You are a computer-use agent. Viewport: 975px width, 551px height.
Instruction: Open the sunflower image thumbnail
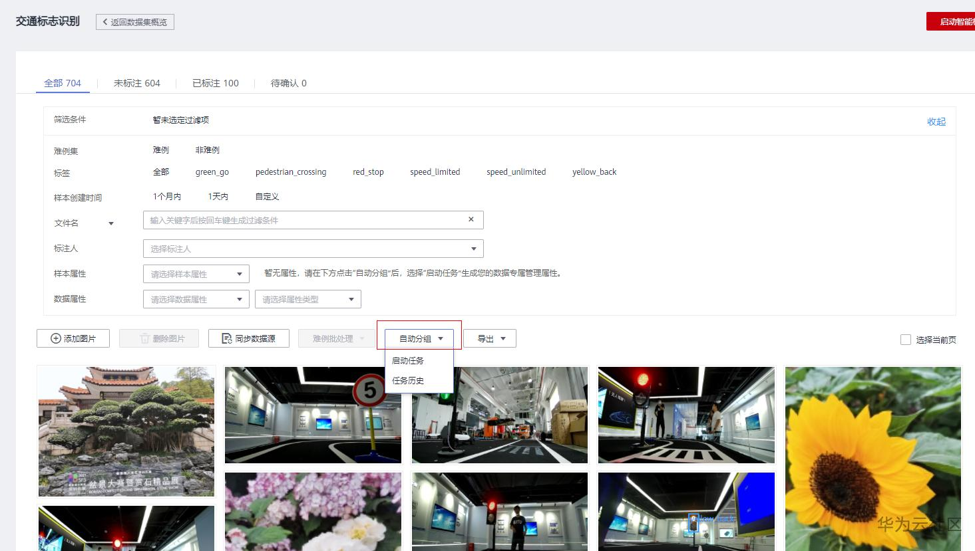pyautogui.click(x=873, y=459)
